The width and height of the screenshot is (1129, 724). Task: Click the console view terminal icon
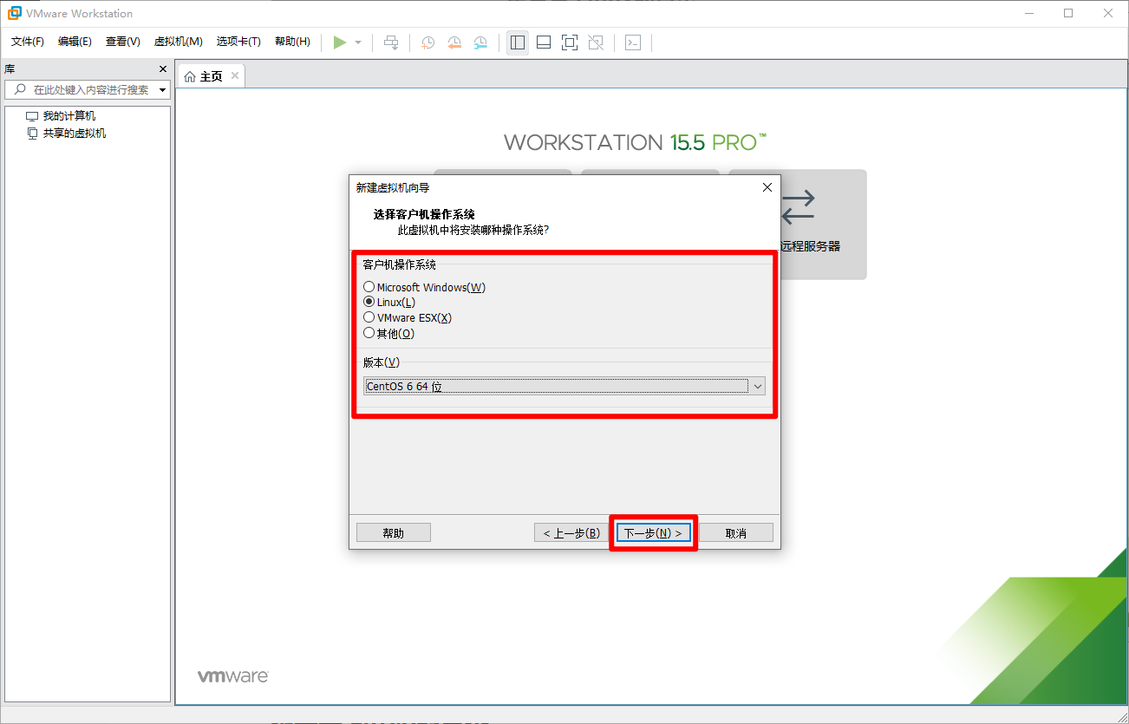tap(633, 42)
